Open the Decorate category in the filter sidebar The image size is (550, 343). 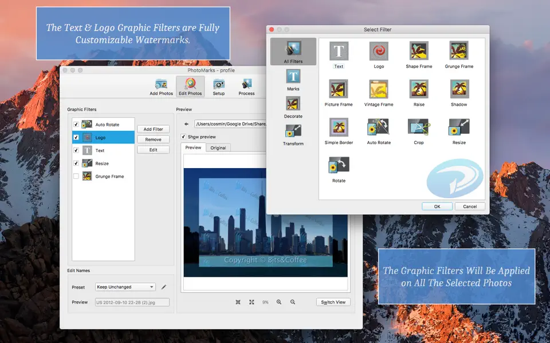pos(293,106)
